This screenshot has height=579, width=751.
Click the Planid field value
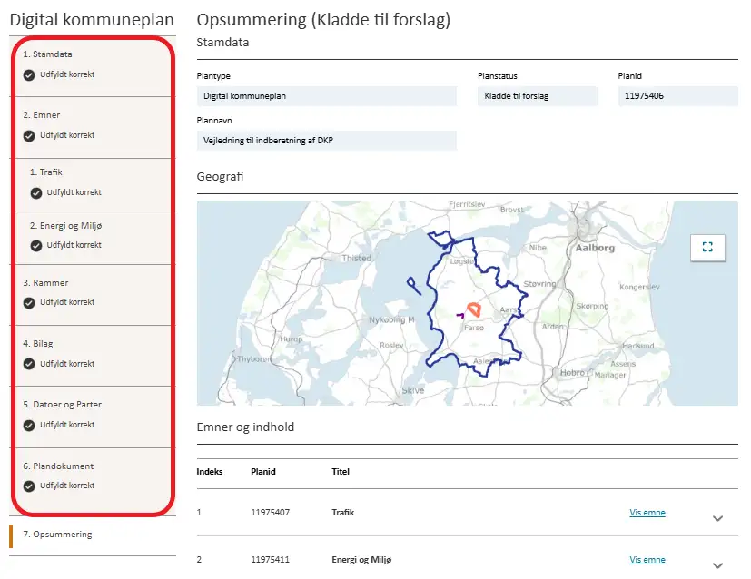tap(677, 95)
